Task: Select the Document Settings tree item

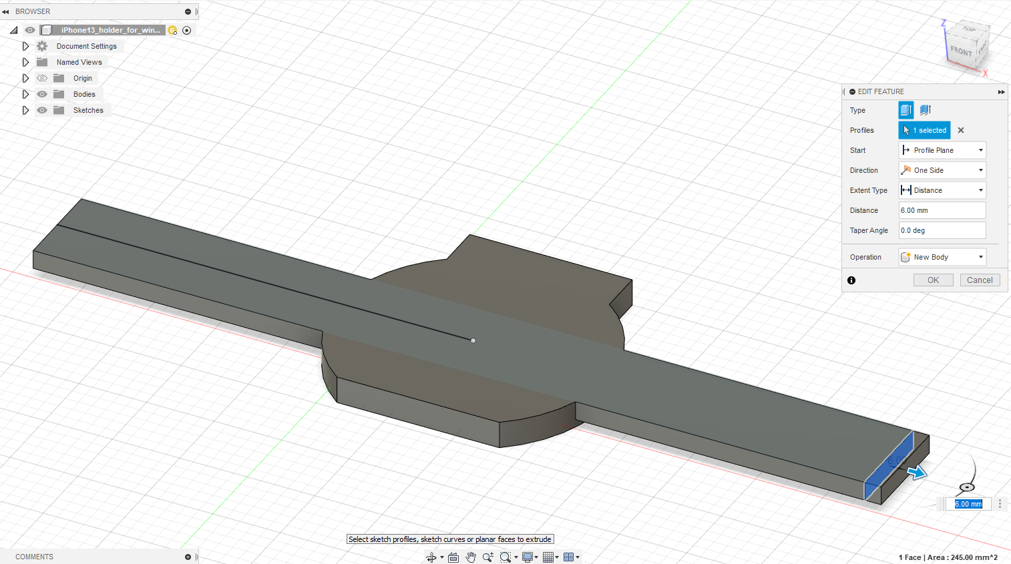Action: (87, 46)
